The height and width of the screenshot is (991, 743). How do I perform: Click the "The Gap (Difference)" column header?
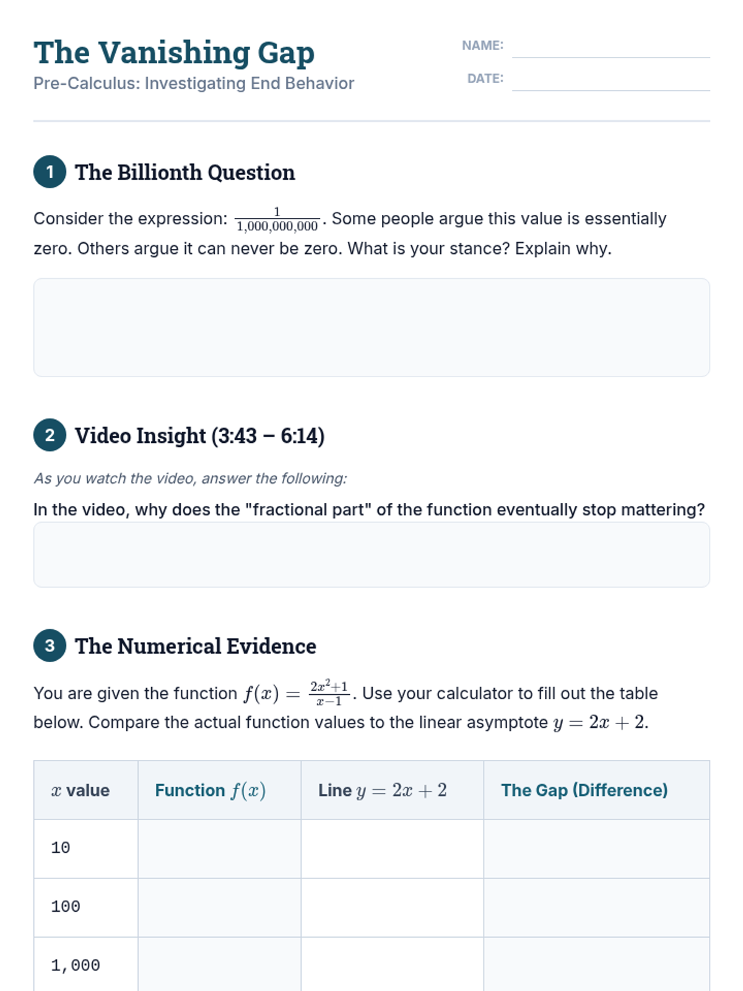click(x=584, y=790)
